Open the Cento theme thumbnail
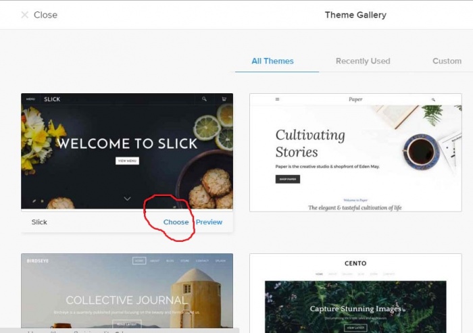This screenshot has height=333, width=473. coord(355,294)
